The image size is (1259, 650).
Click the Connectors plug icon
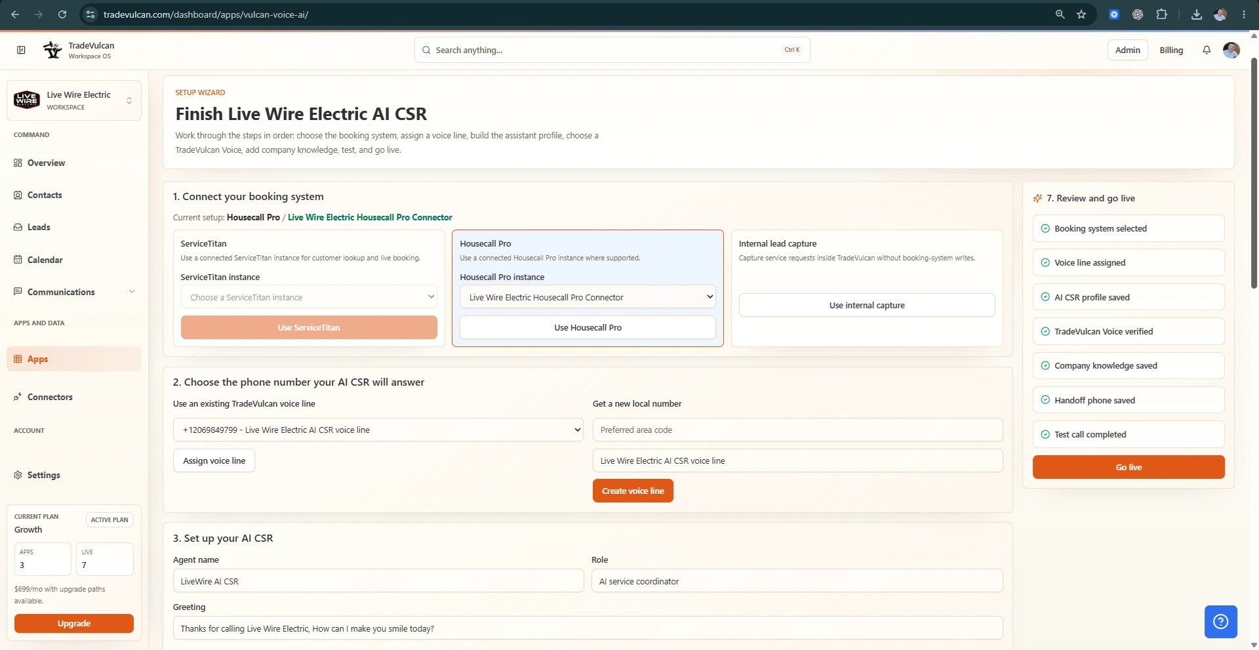point(18,397)
